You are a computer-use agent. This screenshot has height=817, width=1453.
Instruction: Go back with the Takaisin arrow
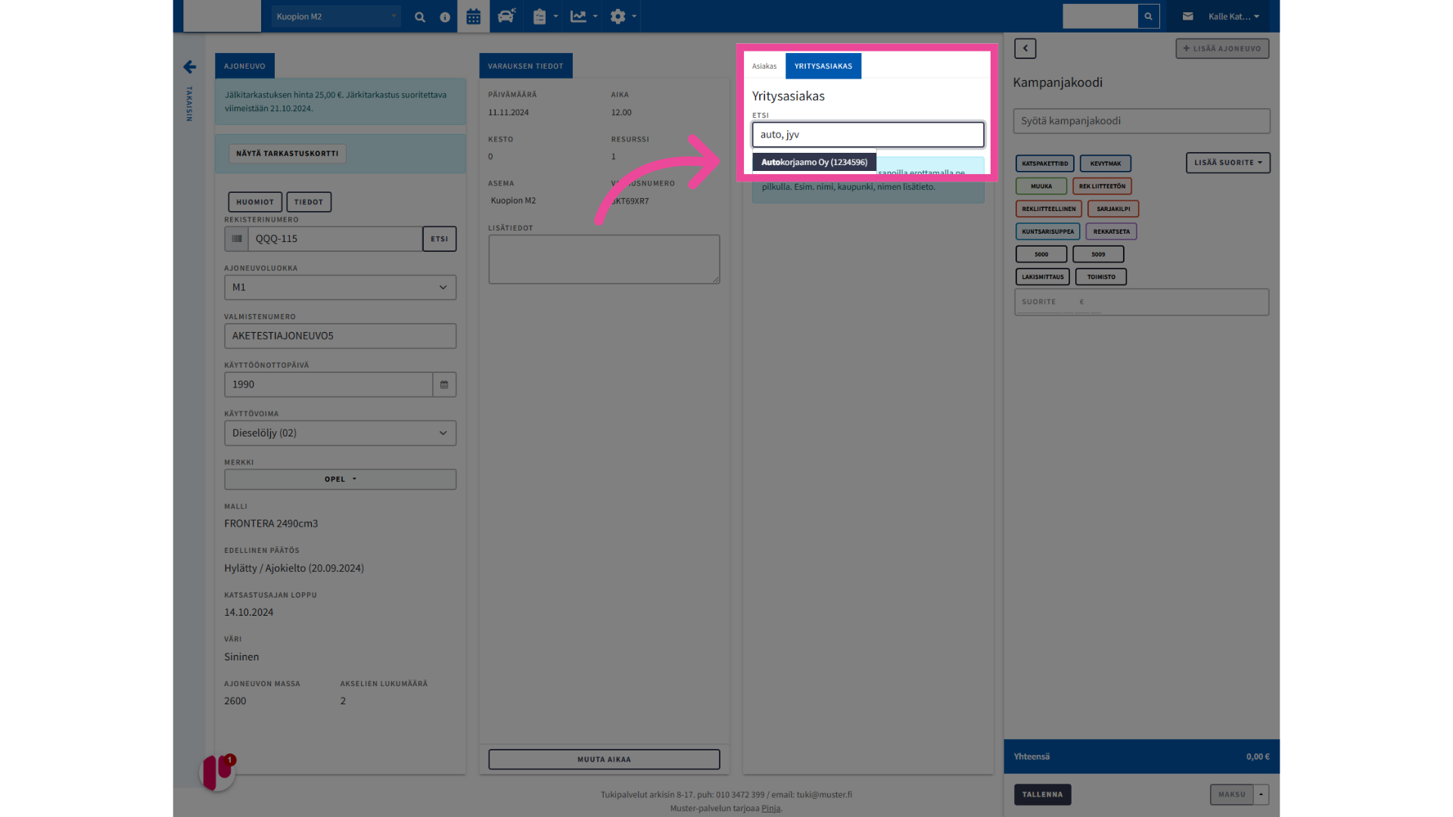click(189, 67)
